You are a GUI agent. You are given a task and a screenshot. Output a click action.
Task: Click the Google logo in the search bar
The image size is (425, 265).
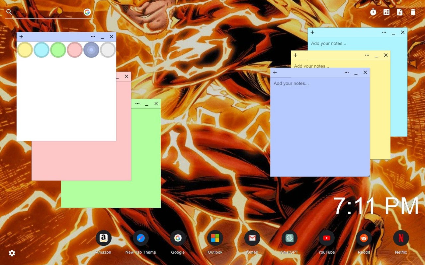click(x=87, y=12)
